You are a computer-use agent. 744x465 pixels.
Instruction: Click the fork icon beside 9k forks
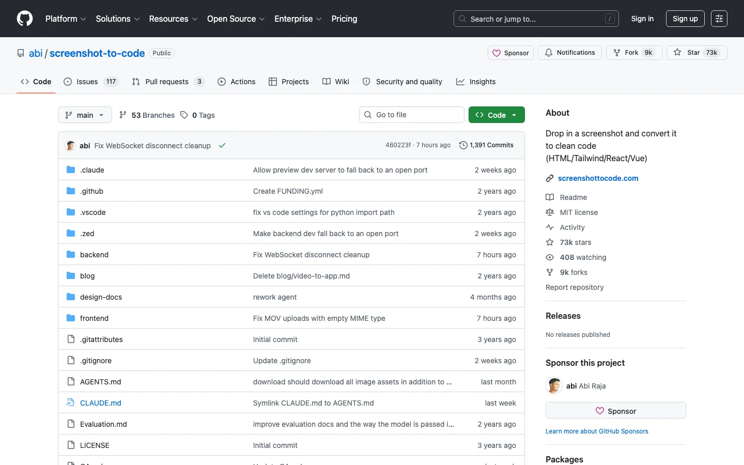point(550,272)
